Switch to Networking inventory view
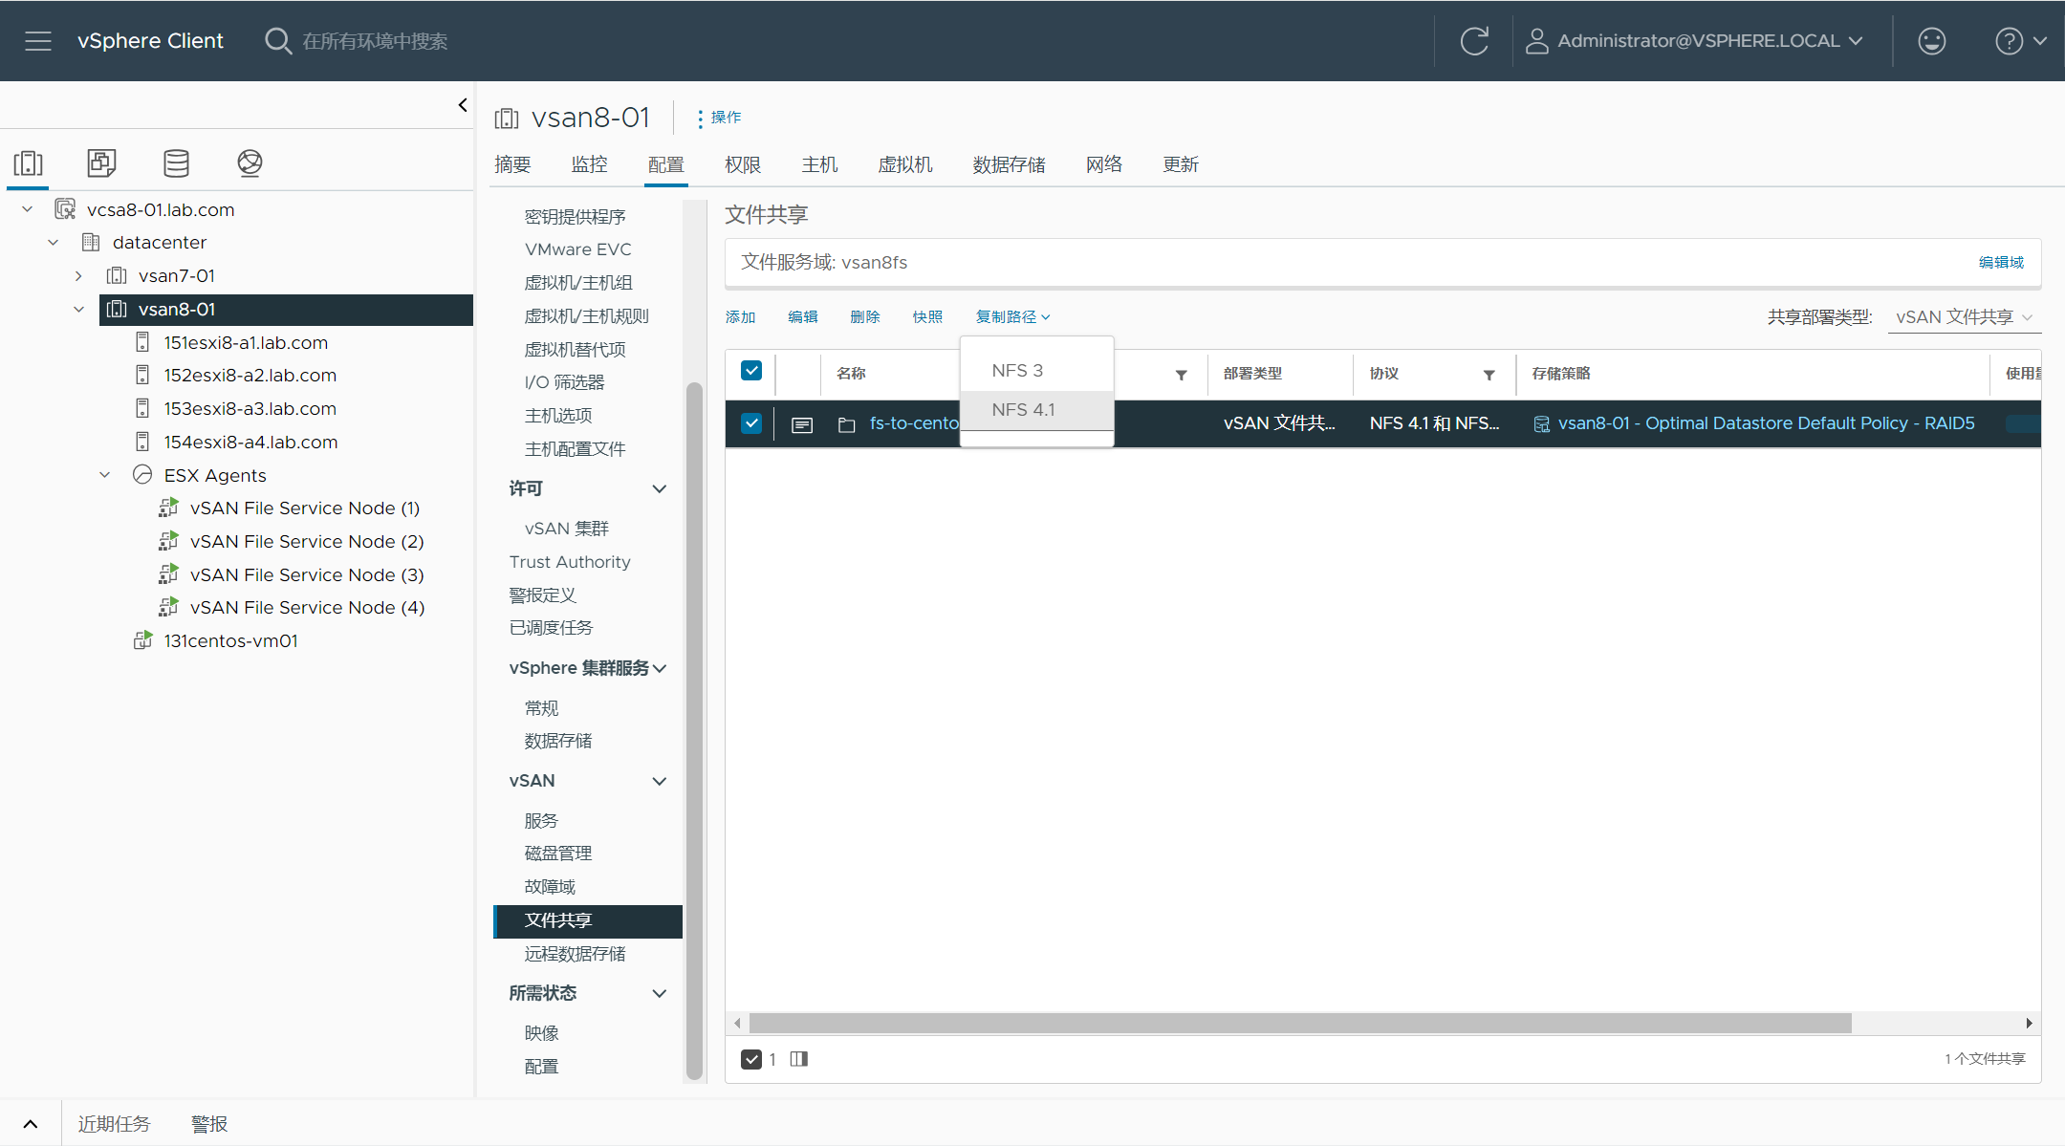2065x1146 pixels. (250, 162)
